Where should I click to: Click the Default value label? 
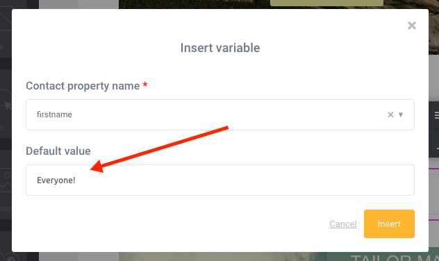[x=58, y=151]
